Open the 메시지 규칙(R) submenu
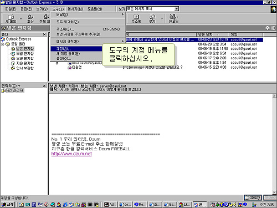The image size is (277, 208). (88, 42)
